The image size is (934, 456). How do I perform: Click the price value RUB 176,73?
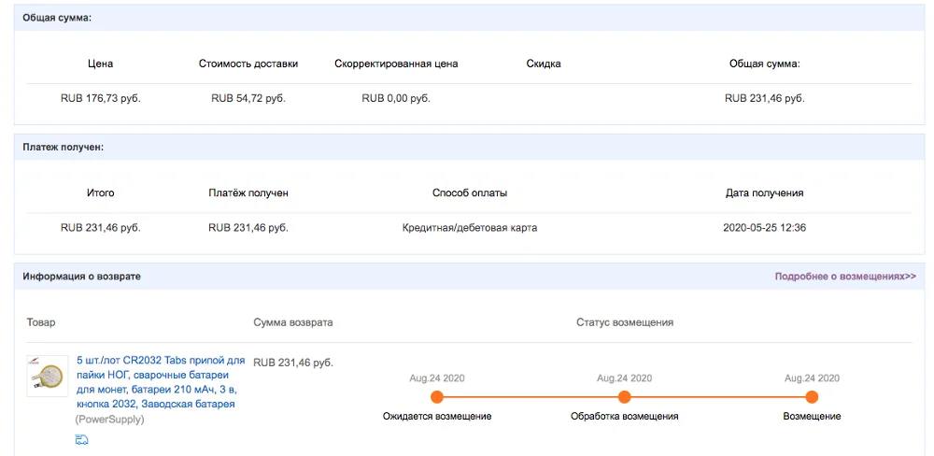tap(100, 98)
